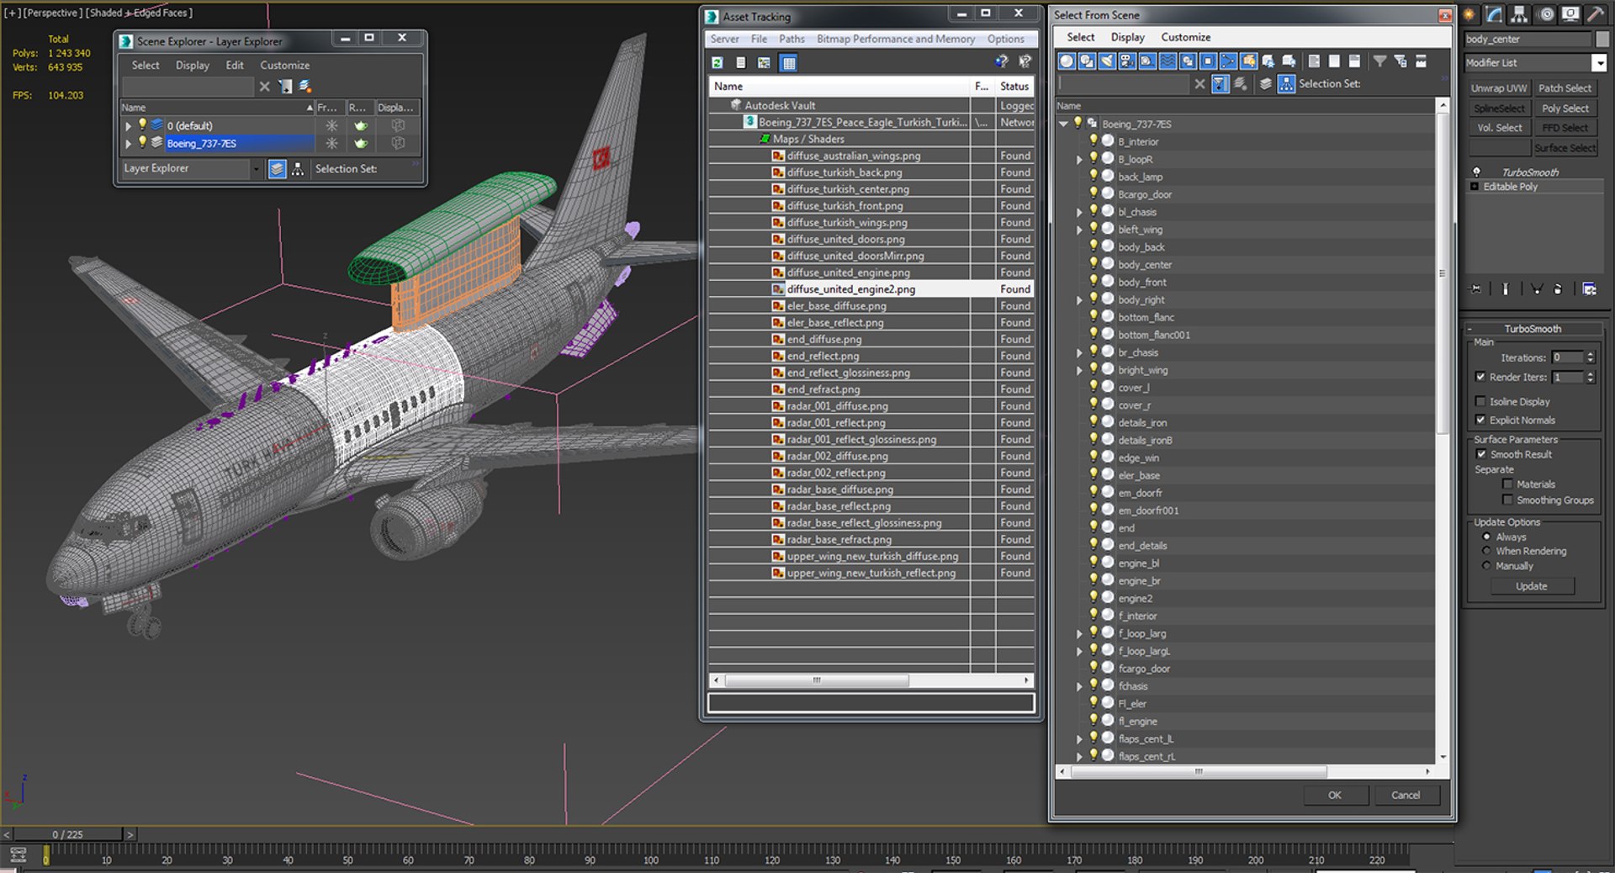Click OK in Select From Scene dialog
Viewport: 1615px width, 873px height.
coord(1335,795)
